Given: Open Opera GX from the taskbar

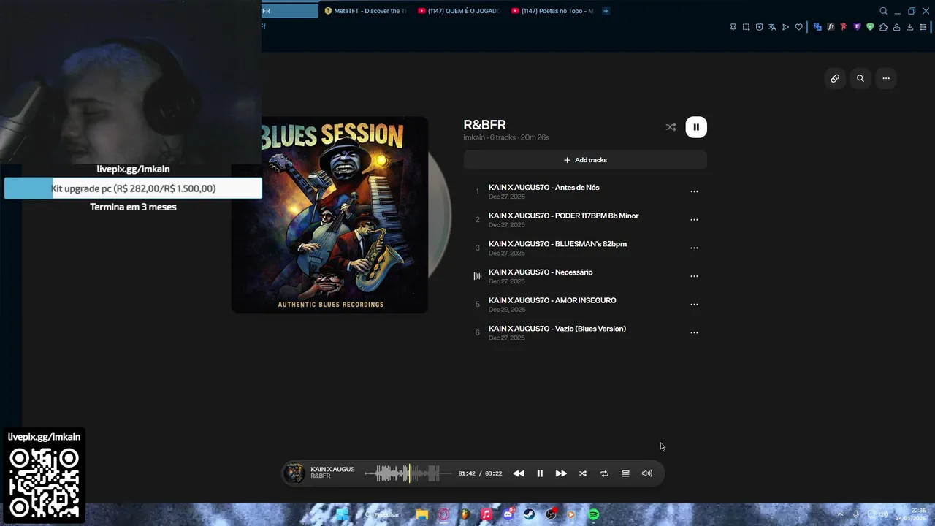Looking at the screenshot, I should 443,514.
